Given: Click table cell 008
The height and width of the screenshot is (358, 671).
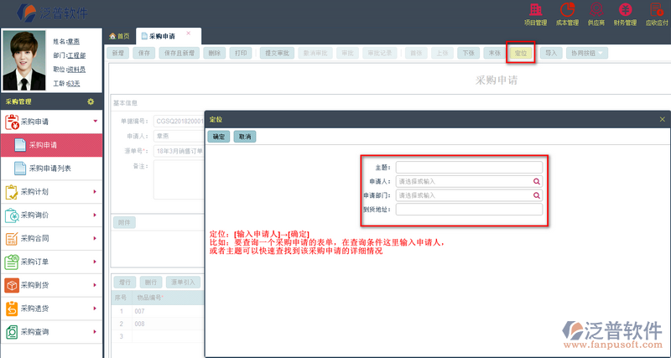Looking at the screenshot, I should coord(169,324).
